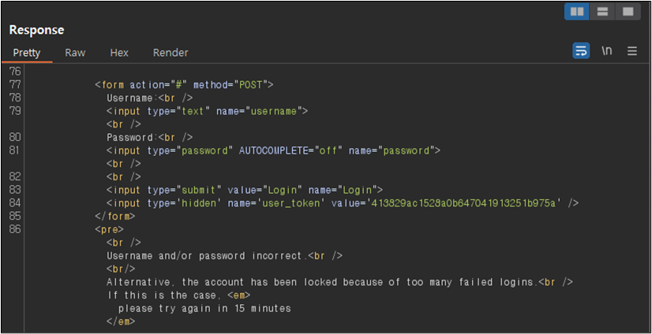The height and width of the screenshot is (334, 652).
Task: Select the top-bottom split layout icon
Action: pyautogui.click(x=602, y=12)
